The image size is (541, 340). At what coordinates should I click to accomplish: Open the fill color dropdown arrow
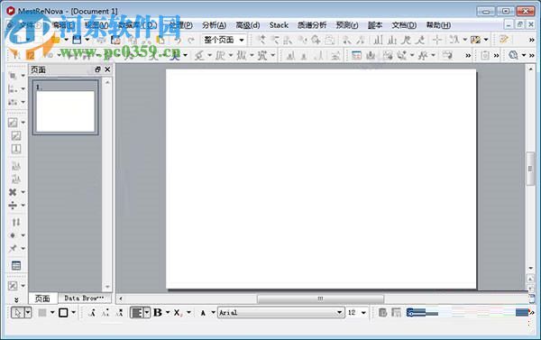pyautogui.click(x=52, y=313)
